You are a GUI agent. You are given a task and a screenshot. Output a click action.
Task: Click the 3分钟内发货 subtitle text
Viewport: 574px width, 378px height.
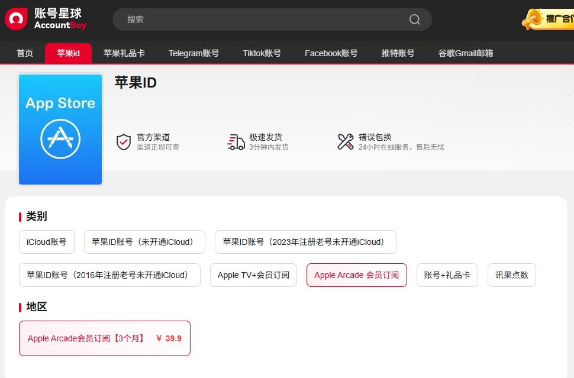coord(269,147)
